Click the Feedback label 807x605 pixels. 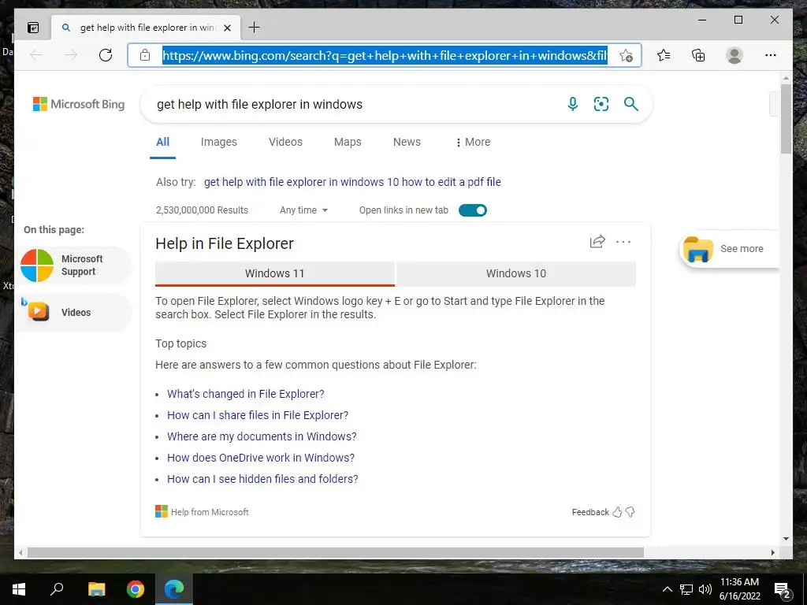pos(590,512)
